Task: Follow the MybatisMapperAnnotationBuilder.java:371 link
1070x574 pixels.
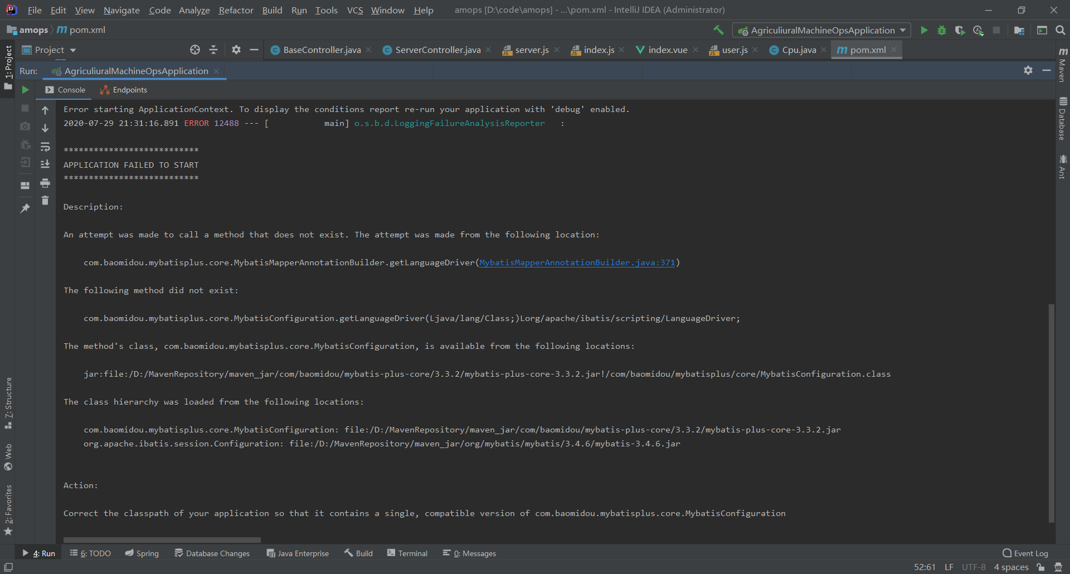Action: (577, 262)
